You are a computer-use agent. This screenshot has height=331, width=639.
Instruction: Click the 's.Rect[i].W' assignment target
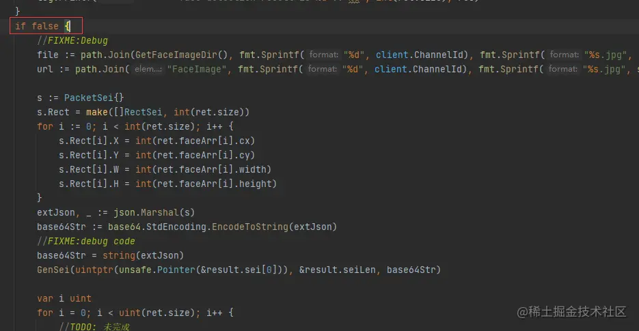tap(89, 169)
